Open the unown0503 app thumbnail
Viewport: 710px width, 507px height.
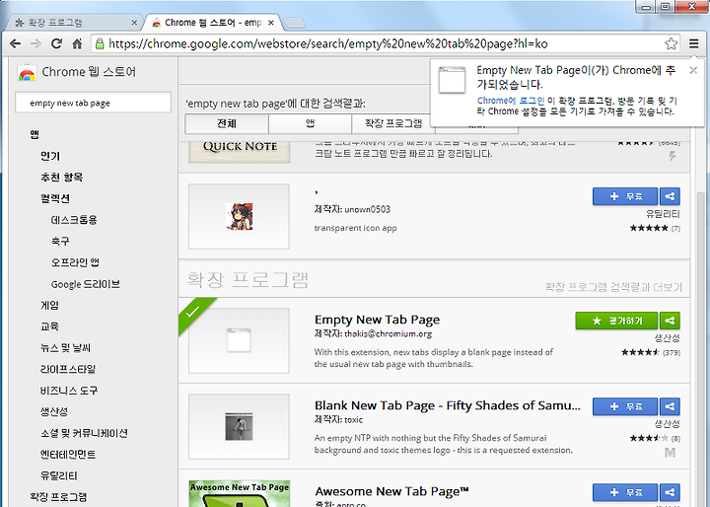pos(239,216)
